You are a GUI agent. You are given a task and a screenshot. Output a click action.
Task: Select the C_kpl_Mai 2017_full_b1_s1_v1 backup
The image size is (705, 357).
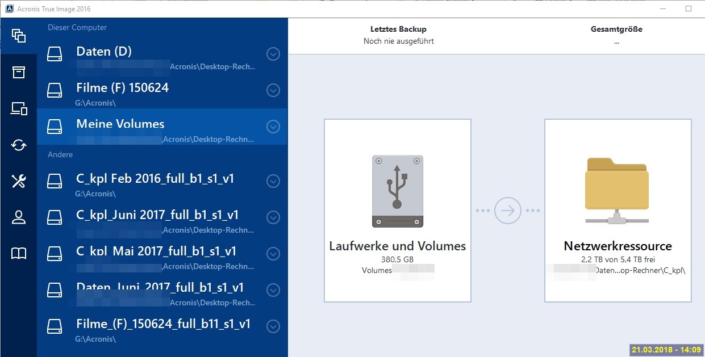pyautogui.click(x=162, y=254)
